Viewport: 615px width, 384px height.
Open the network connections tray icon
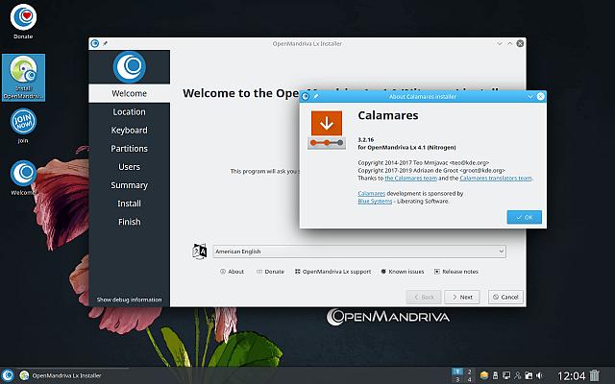click(x=517, y=375)
